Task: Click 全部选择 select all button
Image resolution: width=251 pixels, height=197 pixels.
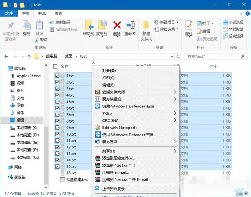Action: (x=236, y=22)
